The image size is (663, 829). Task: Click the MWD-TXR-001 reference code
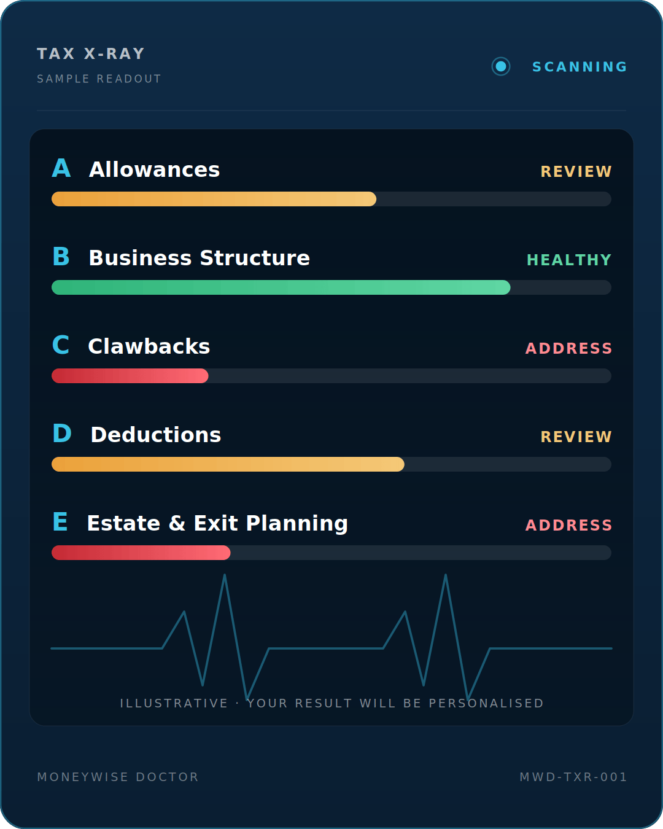point(573,777)
